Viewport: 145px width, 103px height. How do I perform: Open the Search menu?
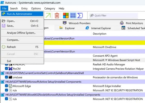click(14, 8)
